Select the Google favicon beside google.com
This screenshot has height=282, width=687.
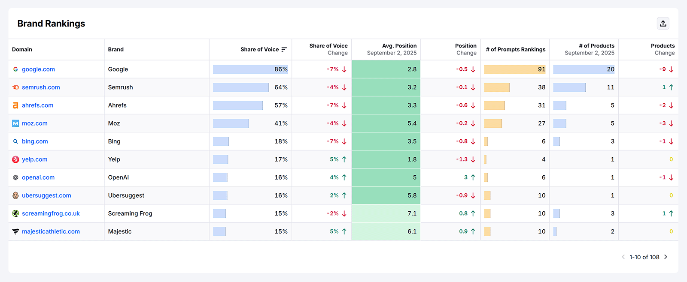(15, 69)
